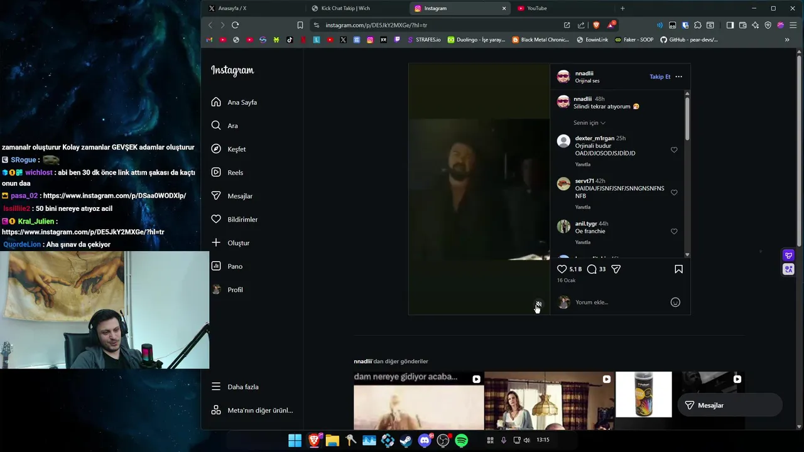Click the comments panel scrollbar

(687, 119)
